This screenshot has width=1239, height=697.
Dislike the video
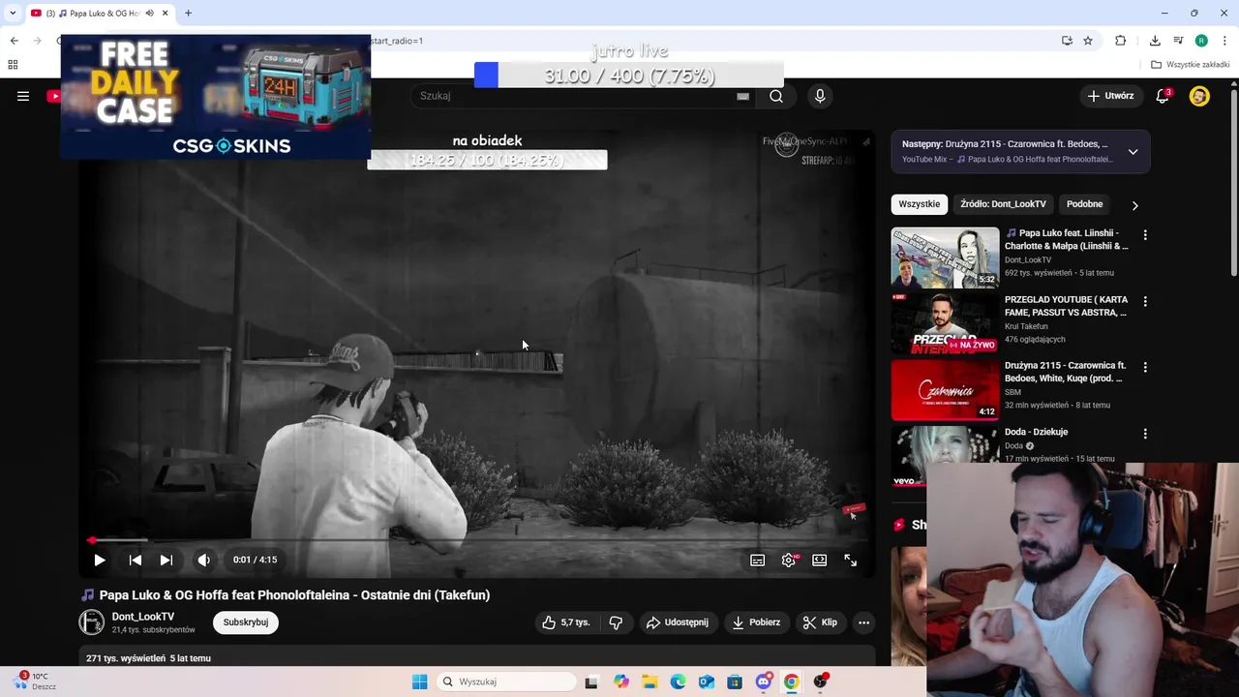click(x=616, y=622)
